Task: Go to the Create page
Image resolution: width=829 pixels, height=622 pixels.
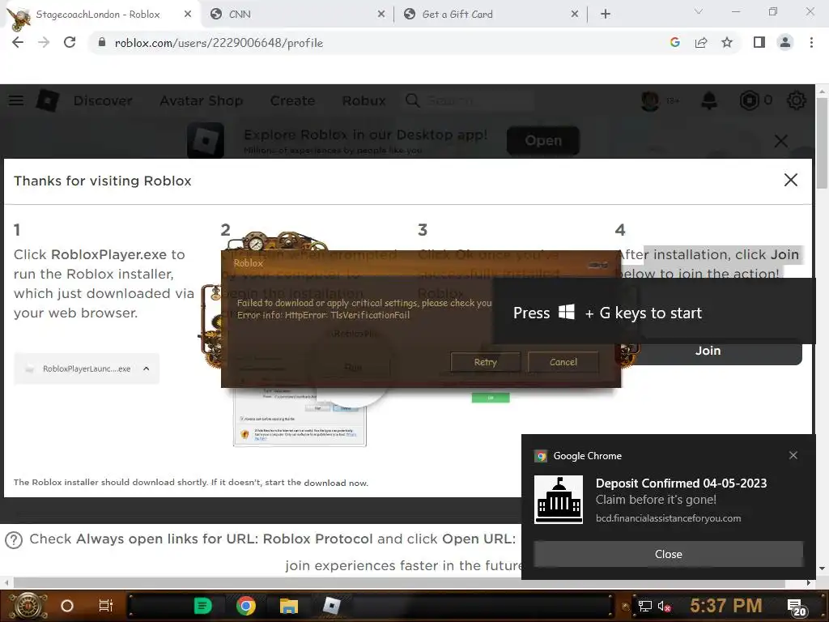Action: pyautogui.click(x=292, y=100)
